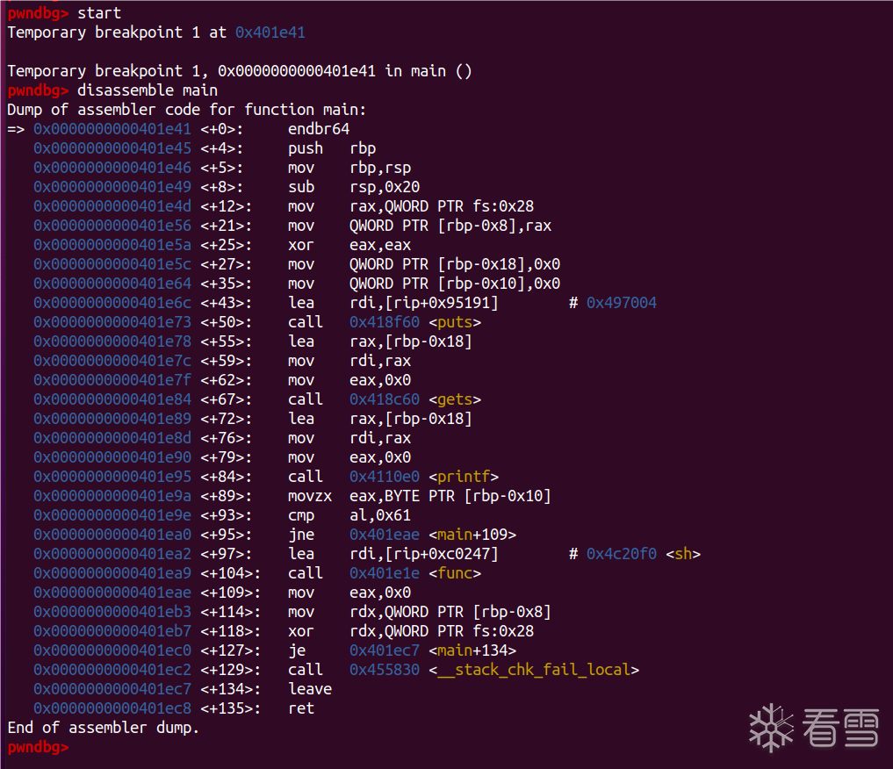Click the __stack_chk_fail_local symbol
The height and width of the screenshot is (769, 893).
pos(534,670)
